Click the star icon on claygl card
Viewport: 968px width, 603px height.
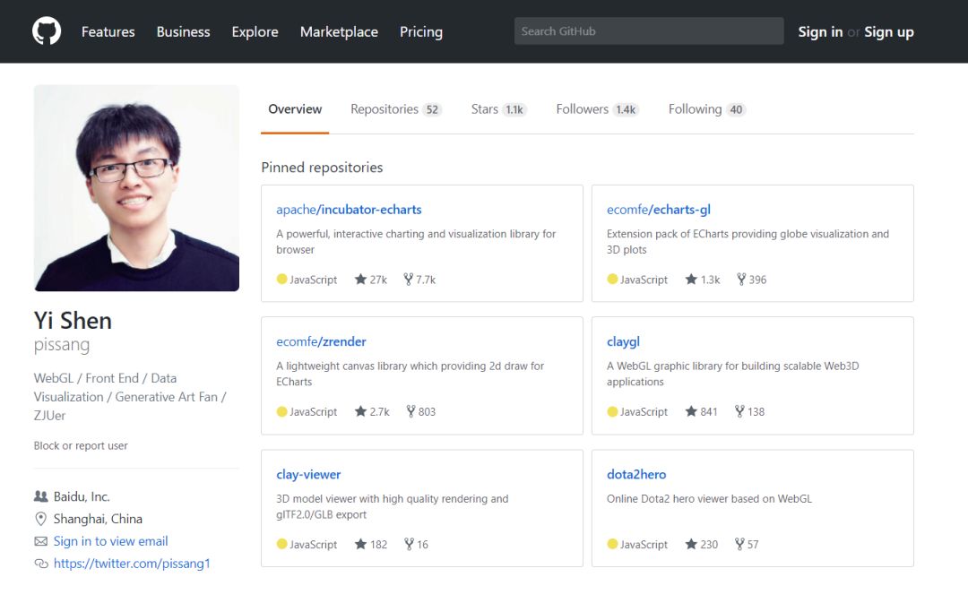691,411
